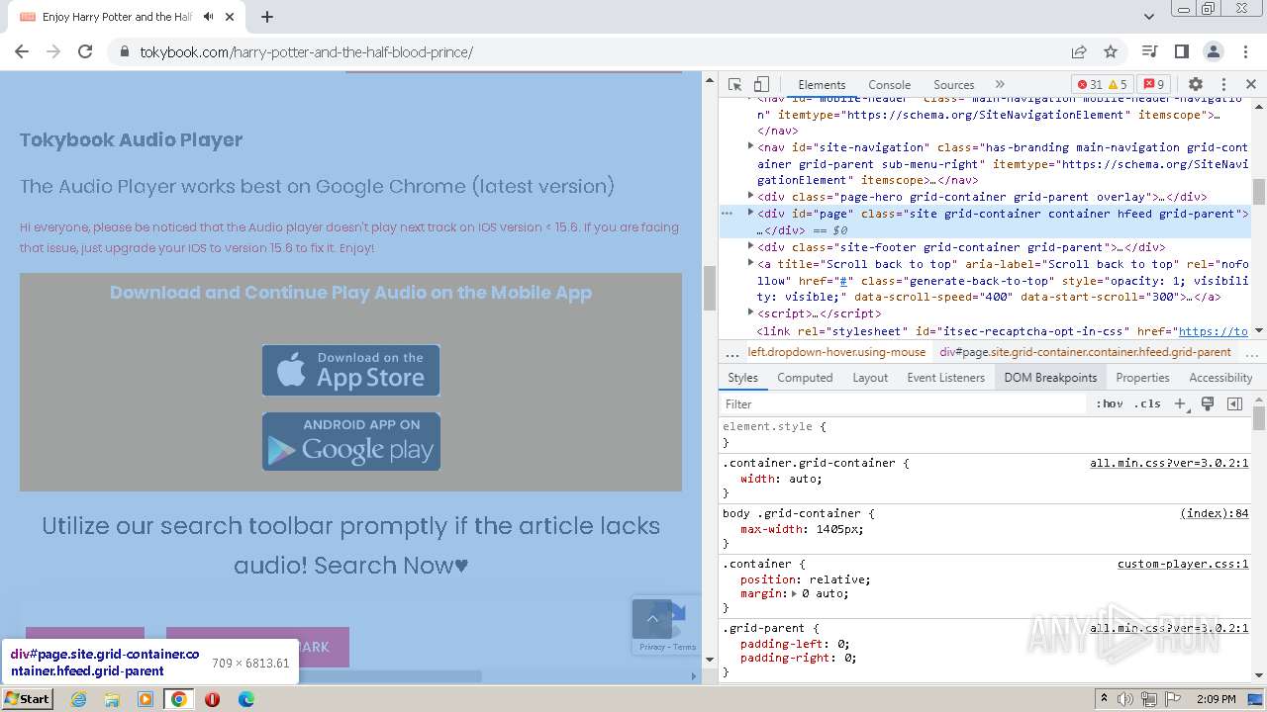Open the Chrome three-dot menu
Viewport: 1267px width, 712px height.
click(x=1245, y=51)
